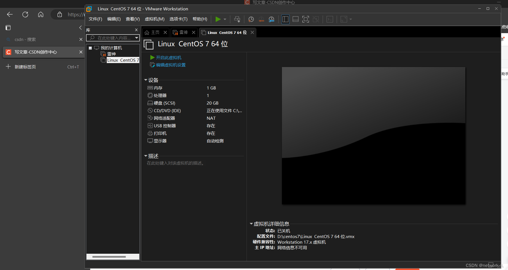Collapse the 设备 section
Image resolution: width=508 pixels, height=270 pixels.
[x=146, y=80]
